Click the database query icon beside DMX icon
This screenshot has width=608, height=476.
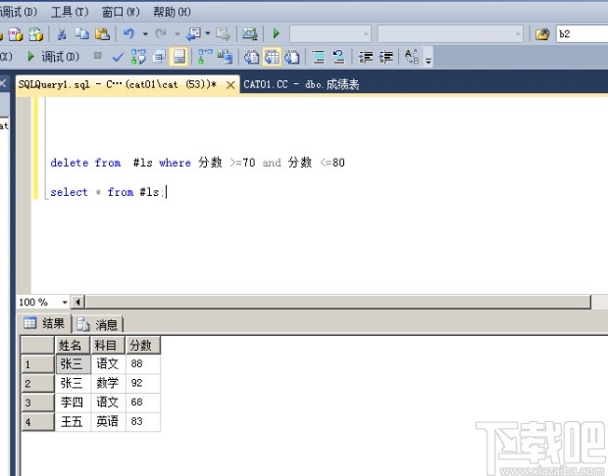(x=36, y=34)
